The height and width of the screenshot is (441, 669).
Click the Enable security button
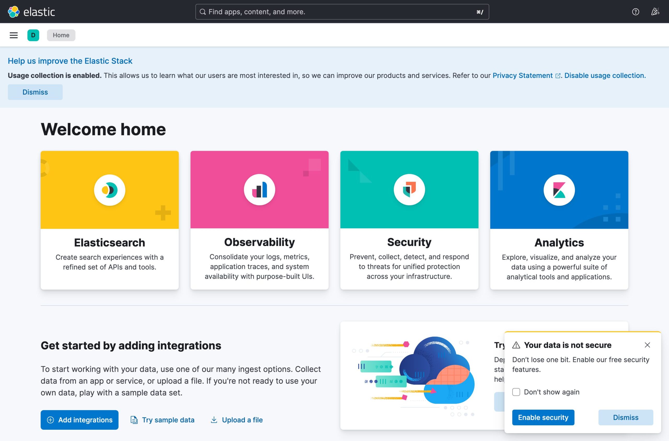click(543, 417)
